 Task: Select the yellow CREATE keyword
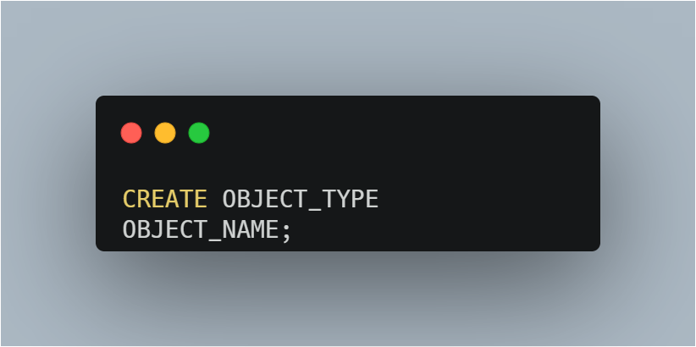164,200
